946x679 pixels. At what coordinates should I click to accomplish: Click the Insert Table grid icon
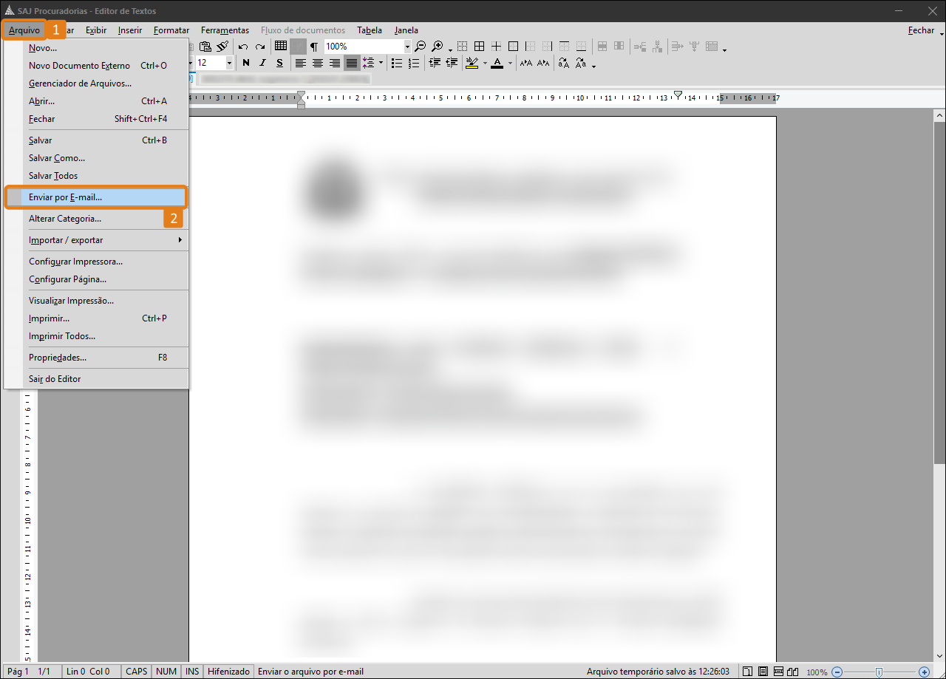point(281,46)
